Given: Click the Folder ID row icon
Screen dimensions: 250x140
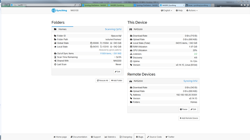Looking at the screenshot, I should tap(55, 36).
